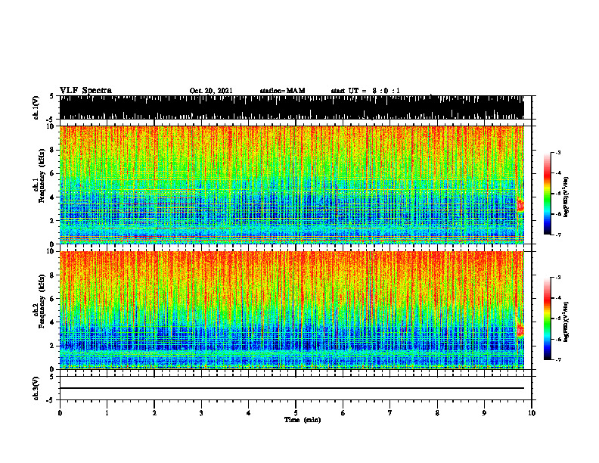The height and width of the screenshot is (463, 599).
Task: Click the ch.1 'Frequency (kHz)' axis label
Action: [x=42, y=176]
